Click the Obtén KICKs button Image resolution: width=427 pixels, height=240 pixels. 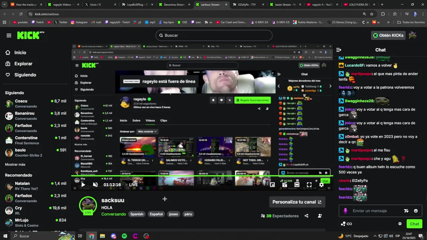pyautogui.click(x=388, y=35)
